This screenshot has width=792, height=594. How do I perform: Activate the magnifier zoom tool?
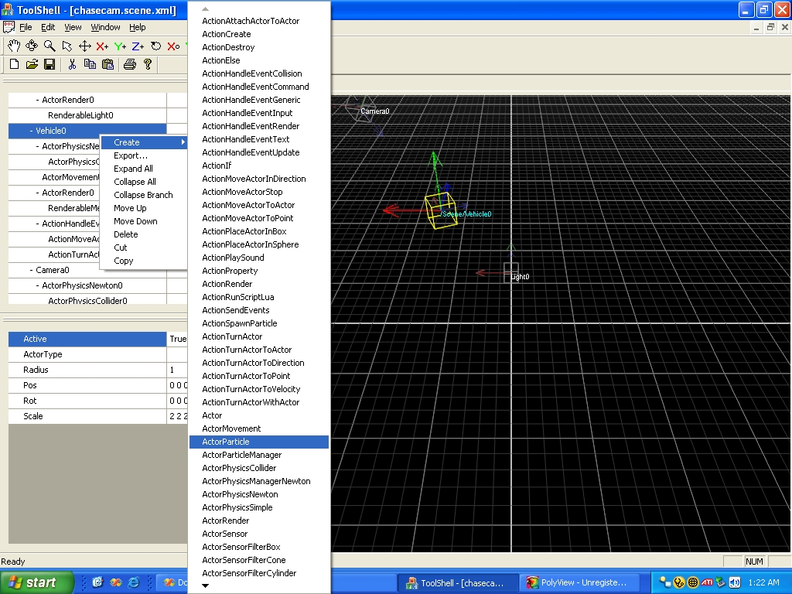49,46
